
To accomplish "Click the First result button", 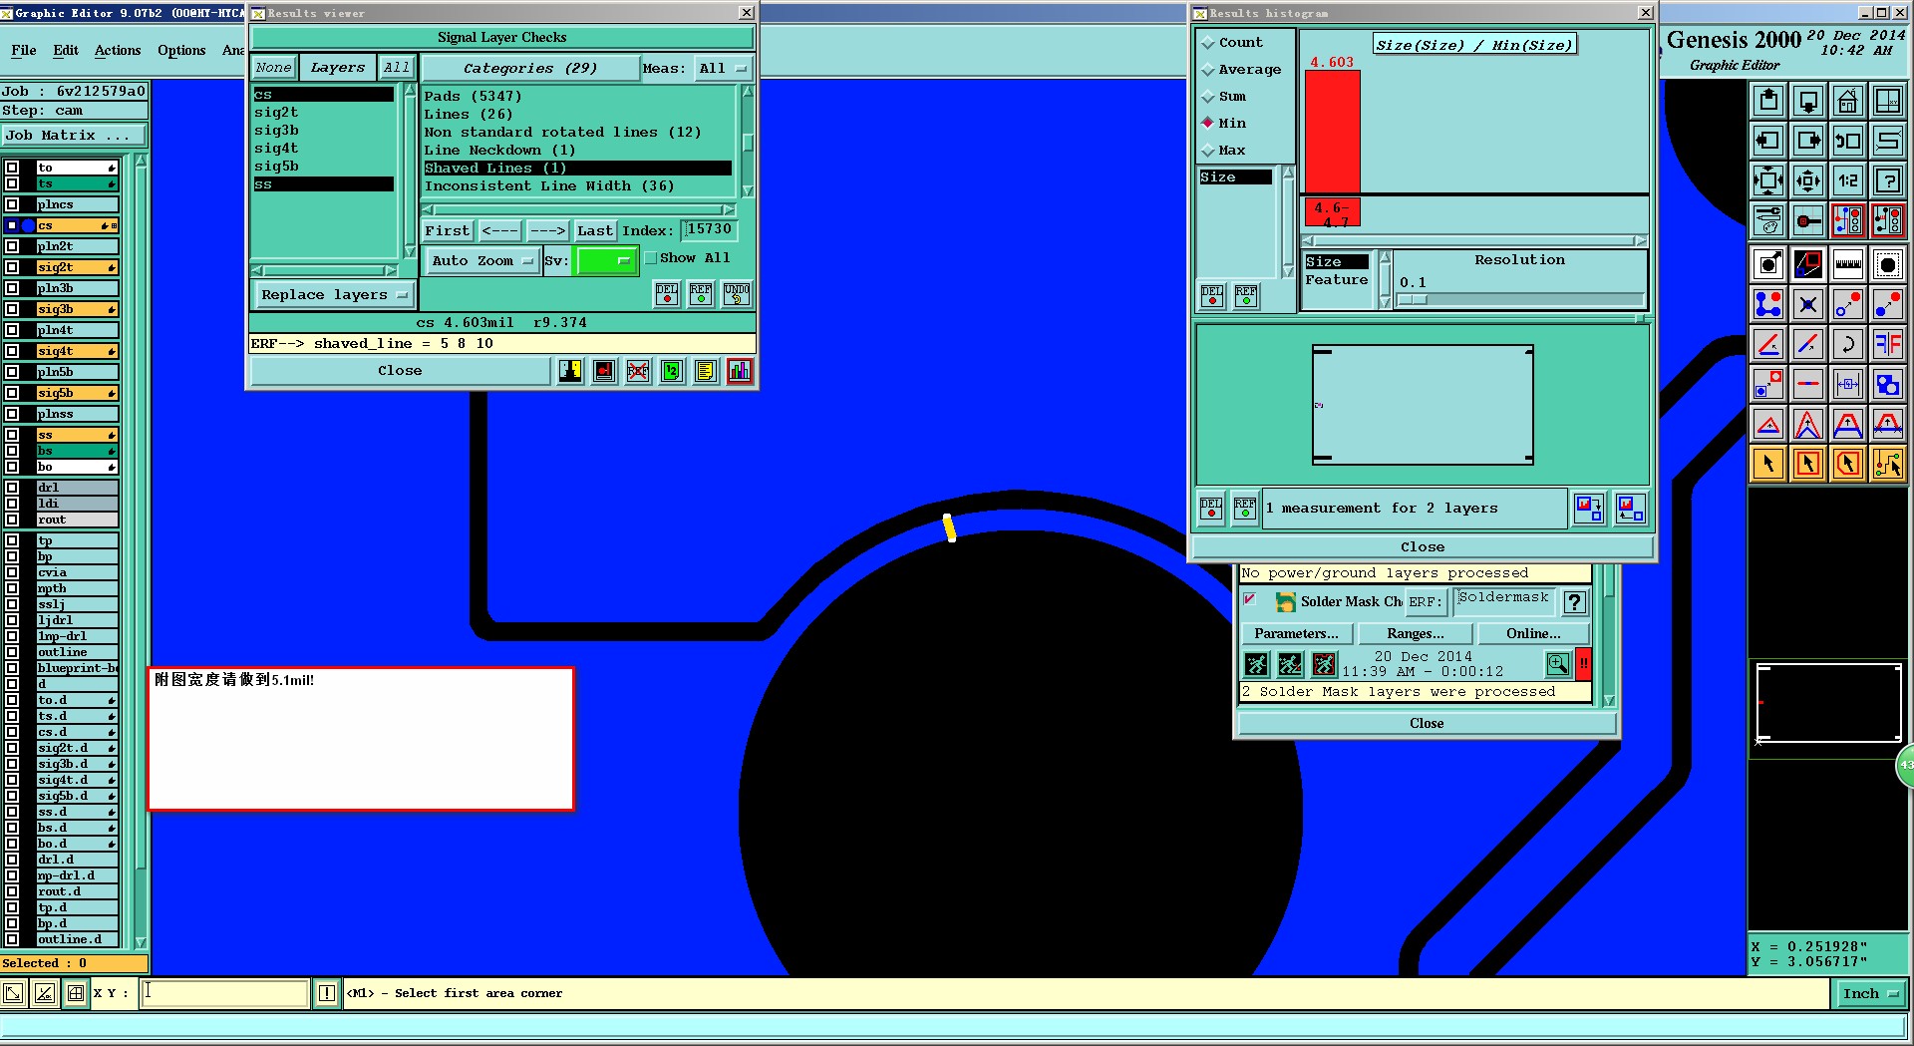I will [447, 231].
